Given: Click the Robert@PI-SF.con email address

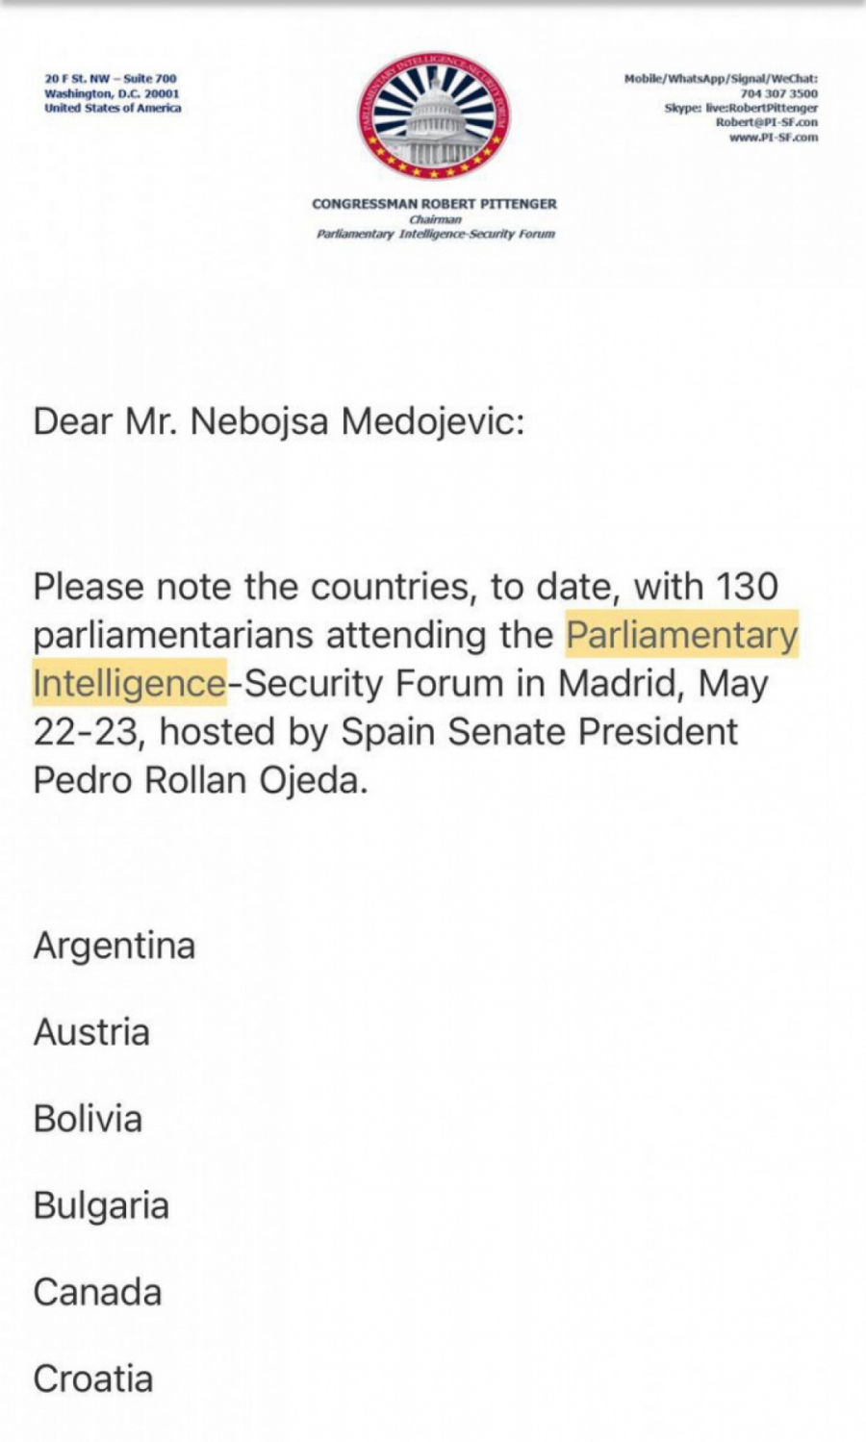Looking at the screenshot, I should tap(766, 123).
